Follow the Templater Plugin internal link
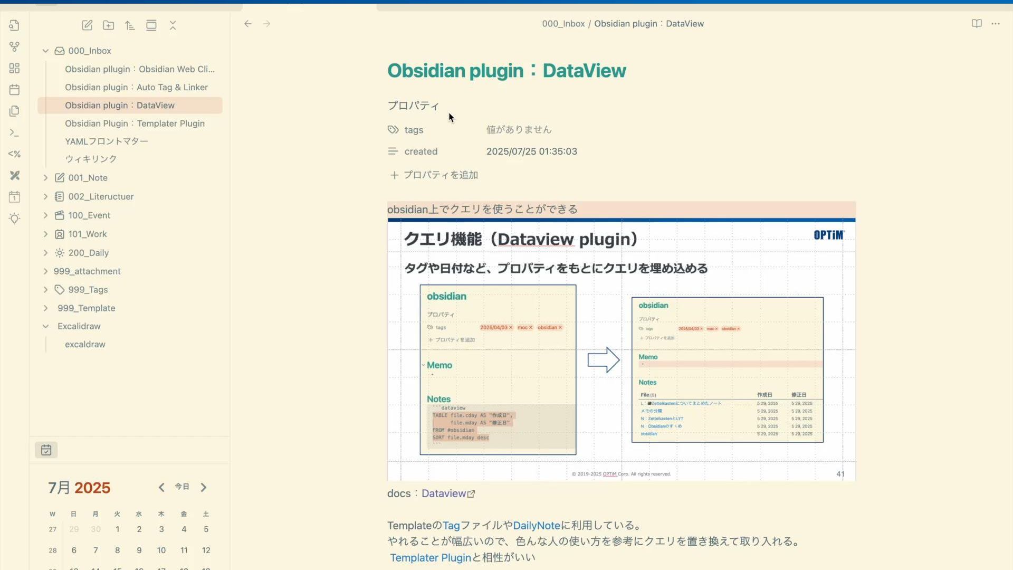Viewport: 1013px width, 570px height. tap(431, 558)
